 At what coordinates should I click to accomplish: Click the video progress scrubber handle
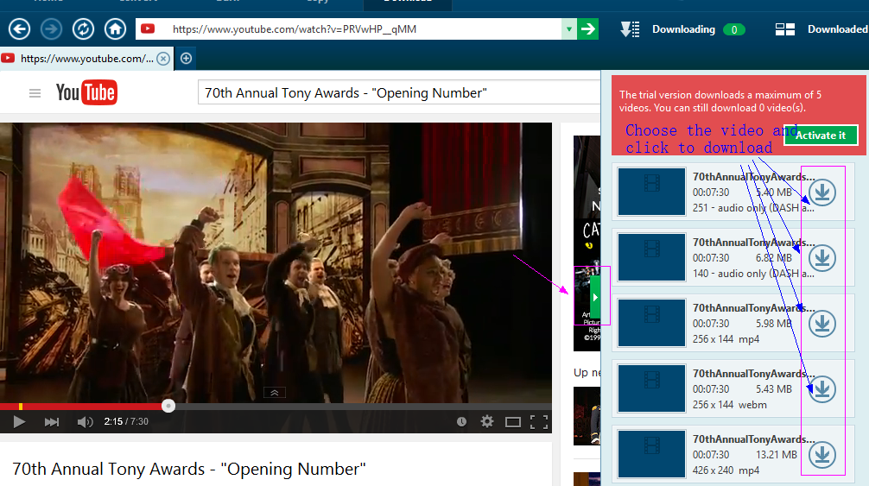168,407
